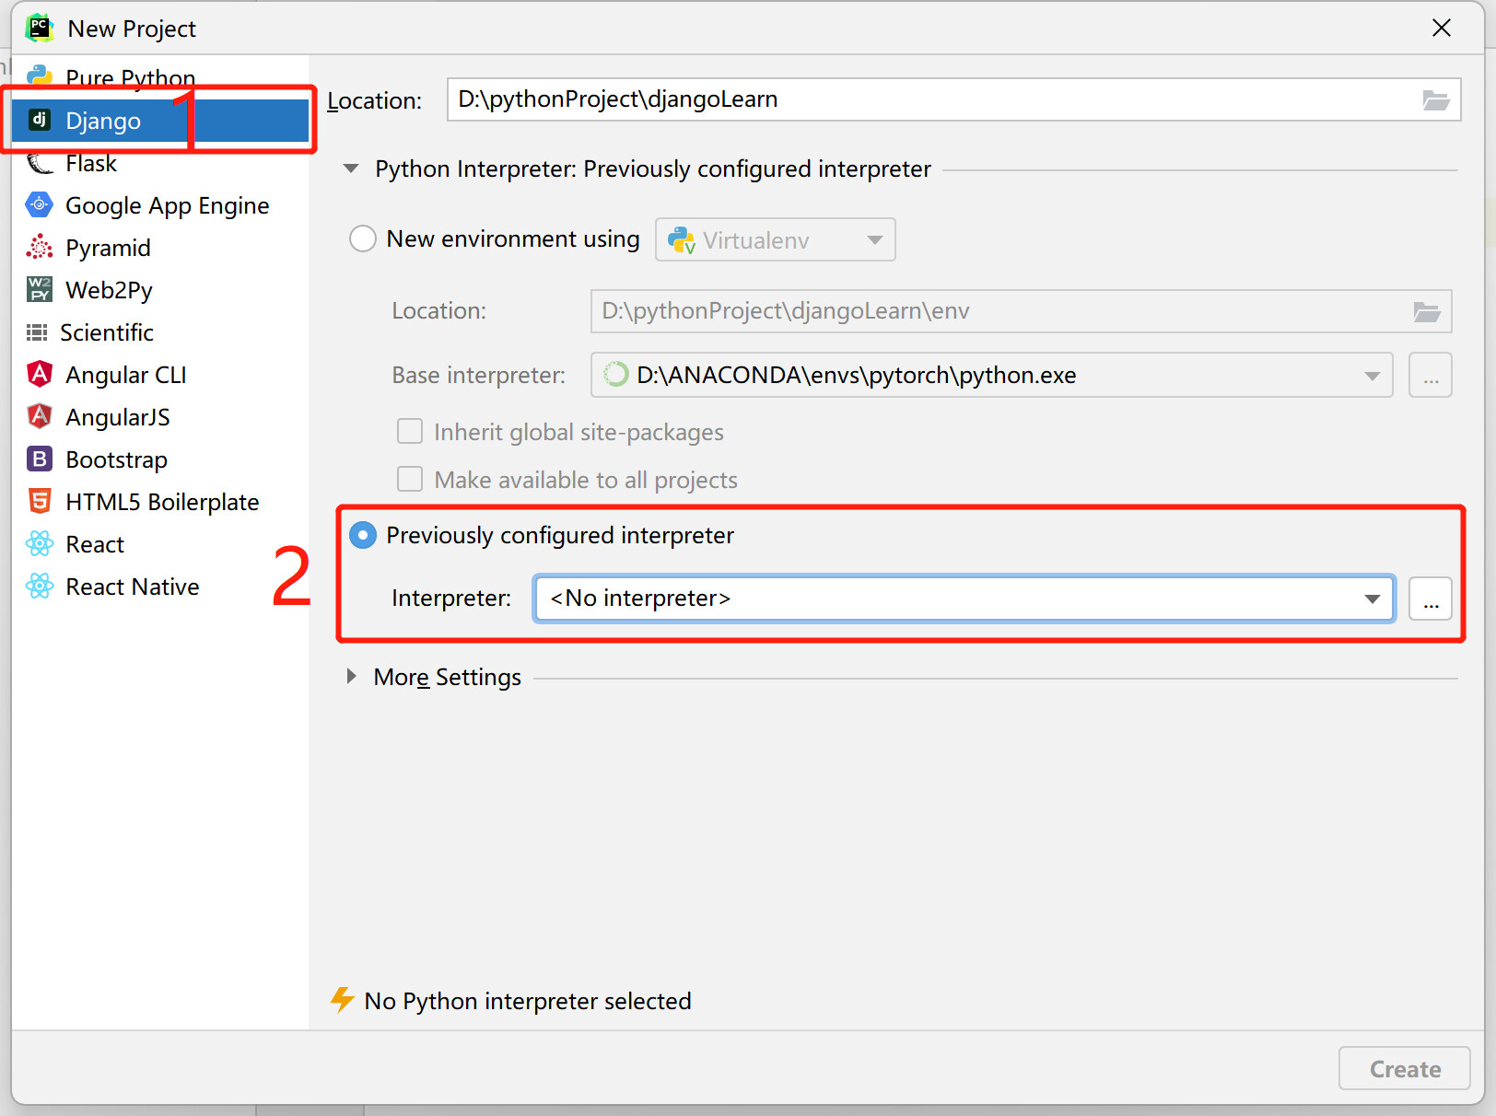1496x1116 pixels.
Task: Click the PyCharm logo in title bar
Action: click(40, 28)
